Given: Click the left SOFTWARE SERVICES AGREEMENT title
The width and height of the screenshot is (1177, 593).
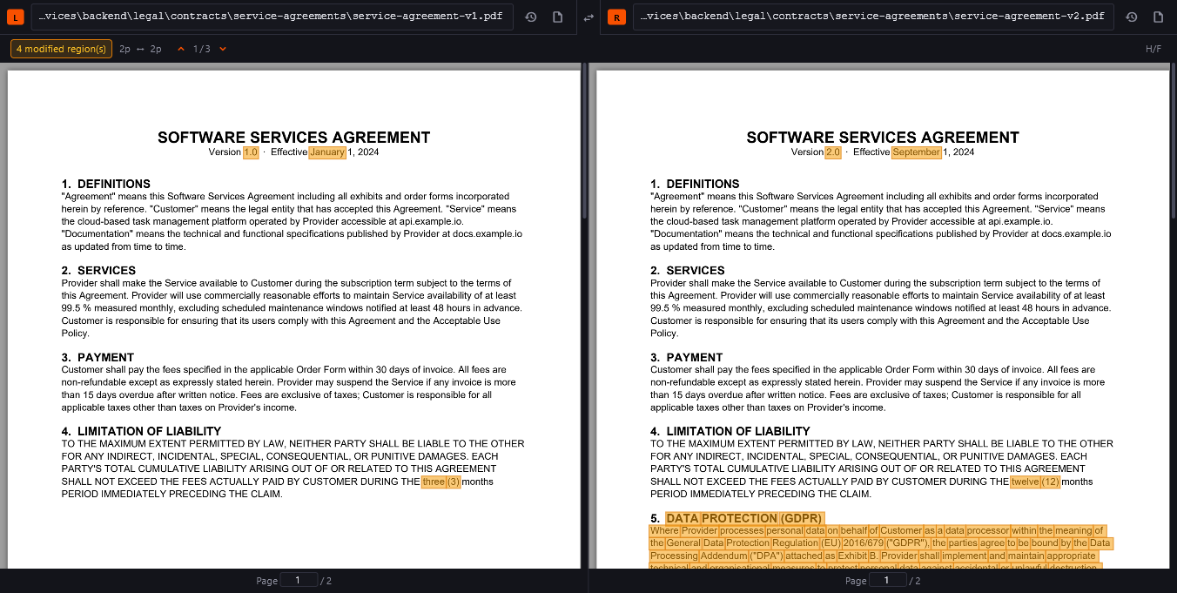Looking at the screenshot, I should pyautogui.click(x=294, y=138).
